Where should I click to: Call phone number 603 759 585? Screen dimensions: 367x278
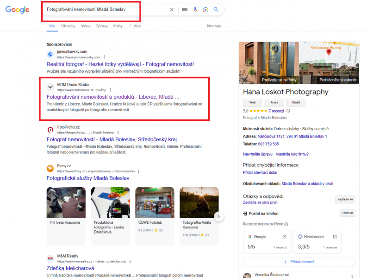[x=268, y=144]
